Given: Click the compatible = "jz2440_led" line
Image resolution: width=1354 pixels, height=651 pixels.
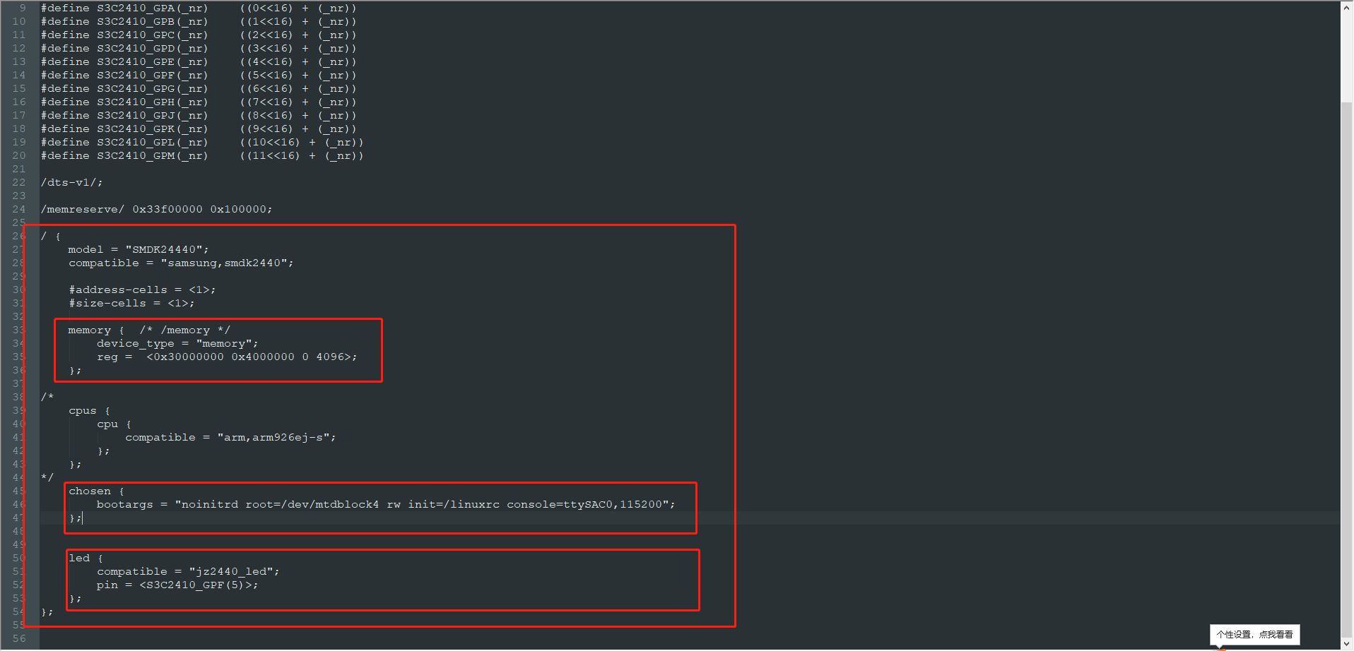Looking at the screenshot, I should (x=188, y=572).
